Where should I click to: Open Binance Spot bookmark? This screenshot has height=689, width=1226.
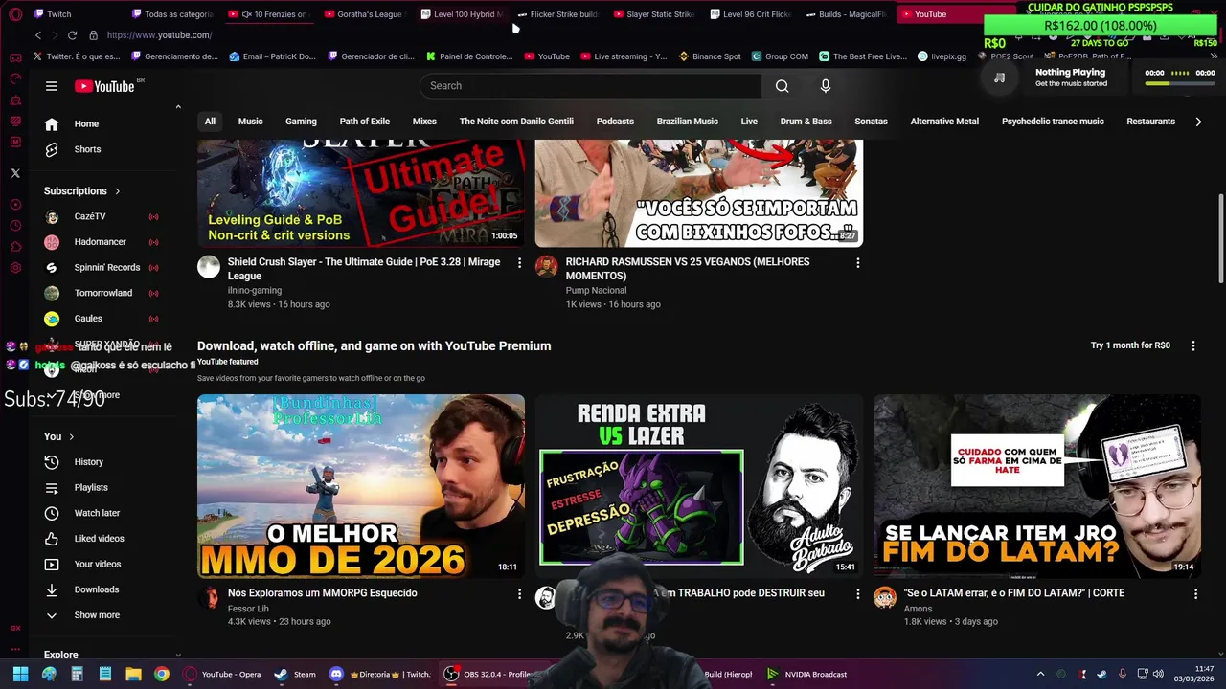coord(710,56)
